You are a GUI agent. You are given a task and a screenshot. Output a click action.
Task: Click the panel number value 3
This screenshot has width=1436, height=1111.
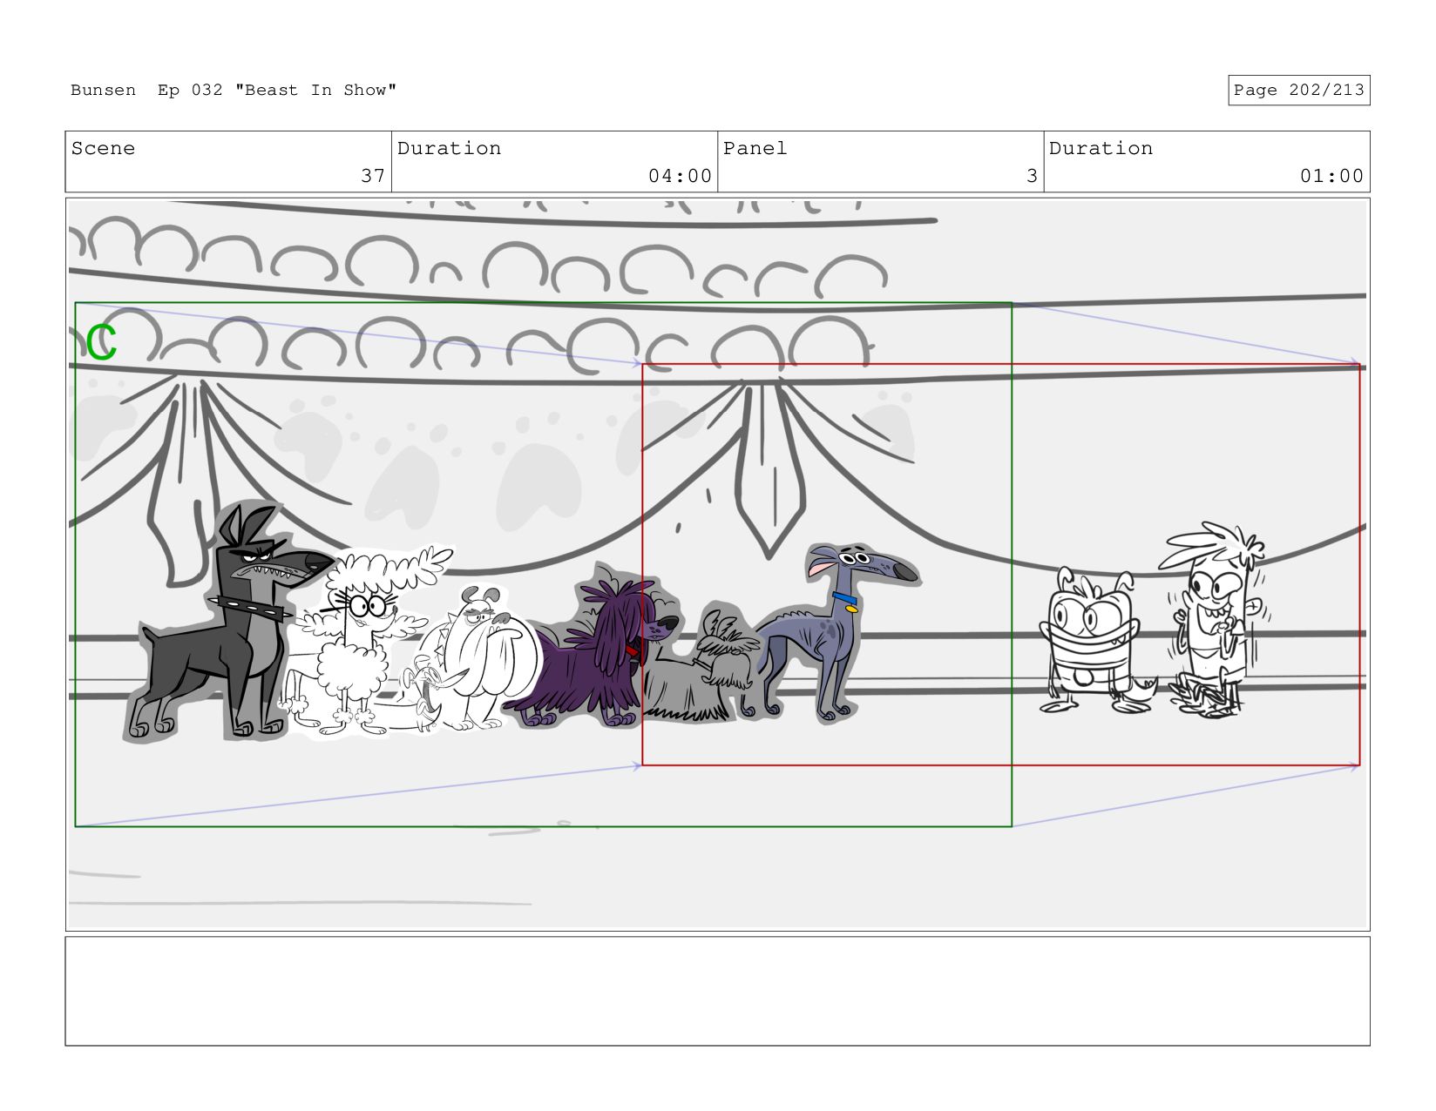click(x=1032, y=176)
